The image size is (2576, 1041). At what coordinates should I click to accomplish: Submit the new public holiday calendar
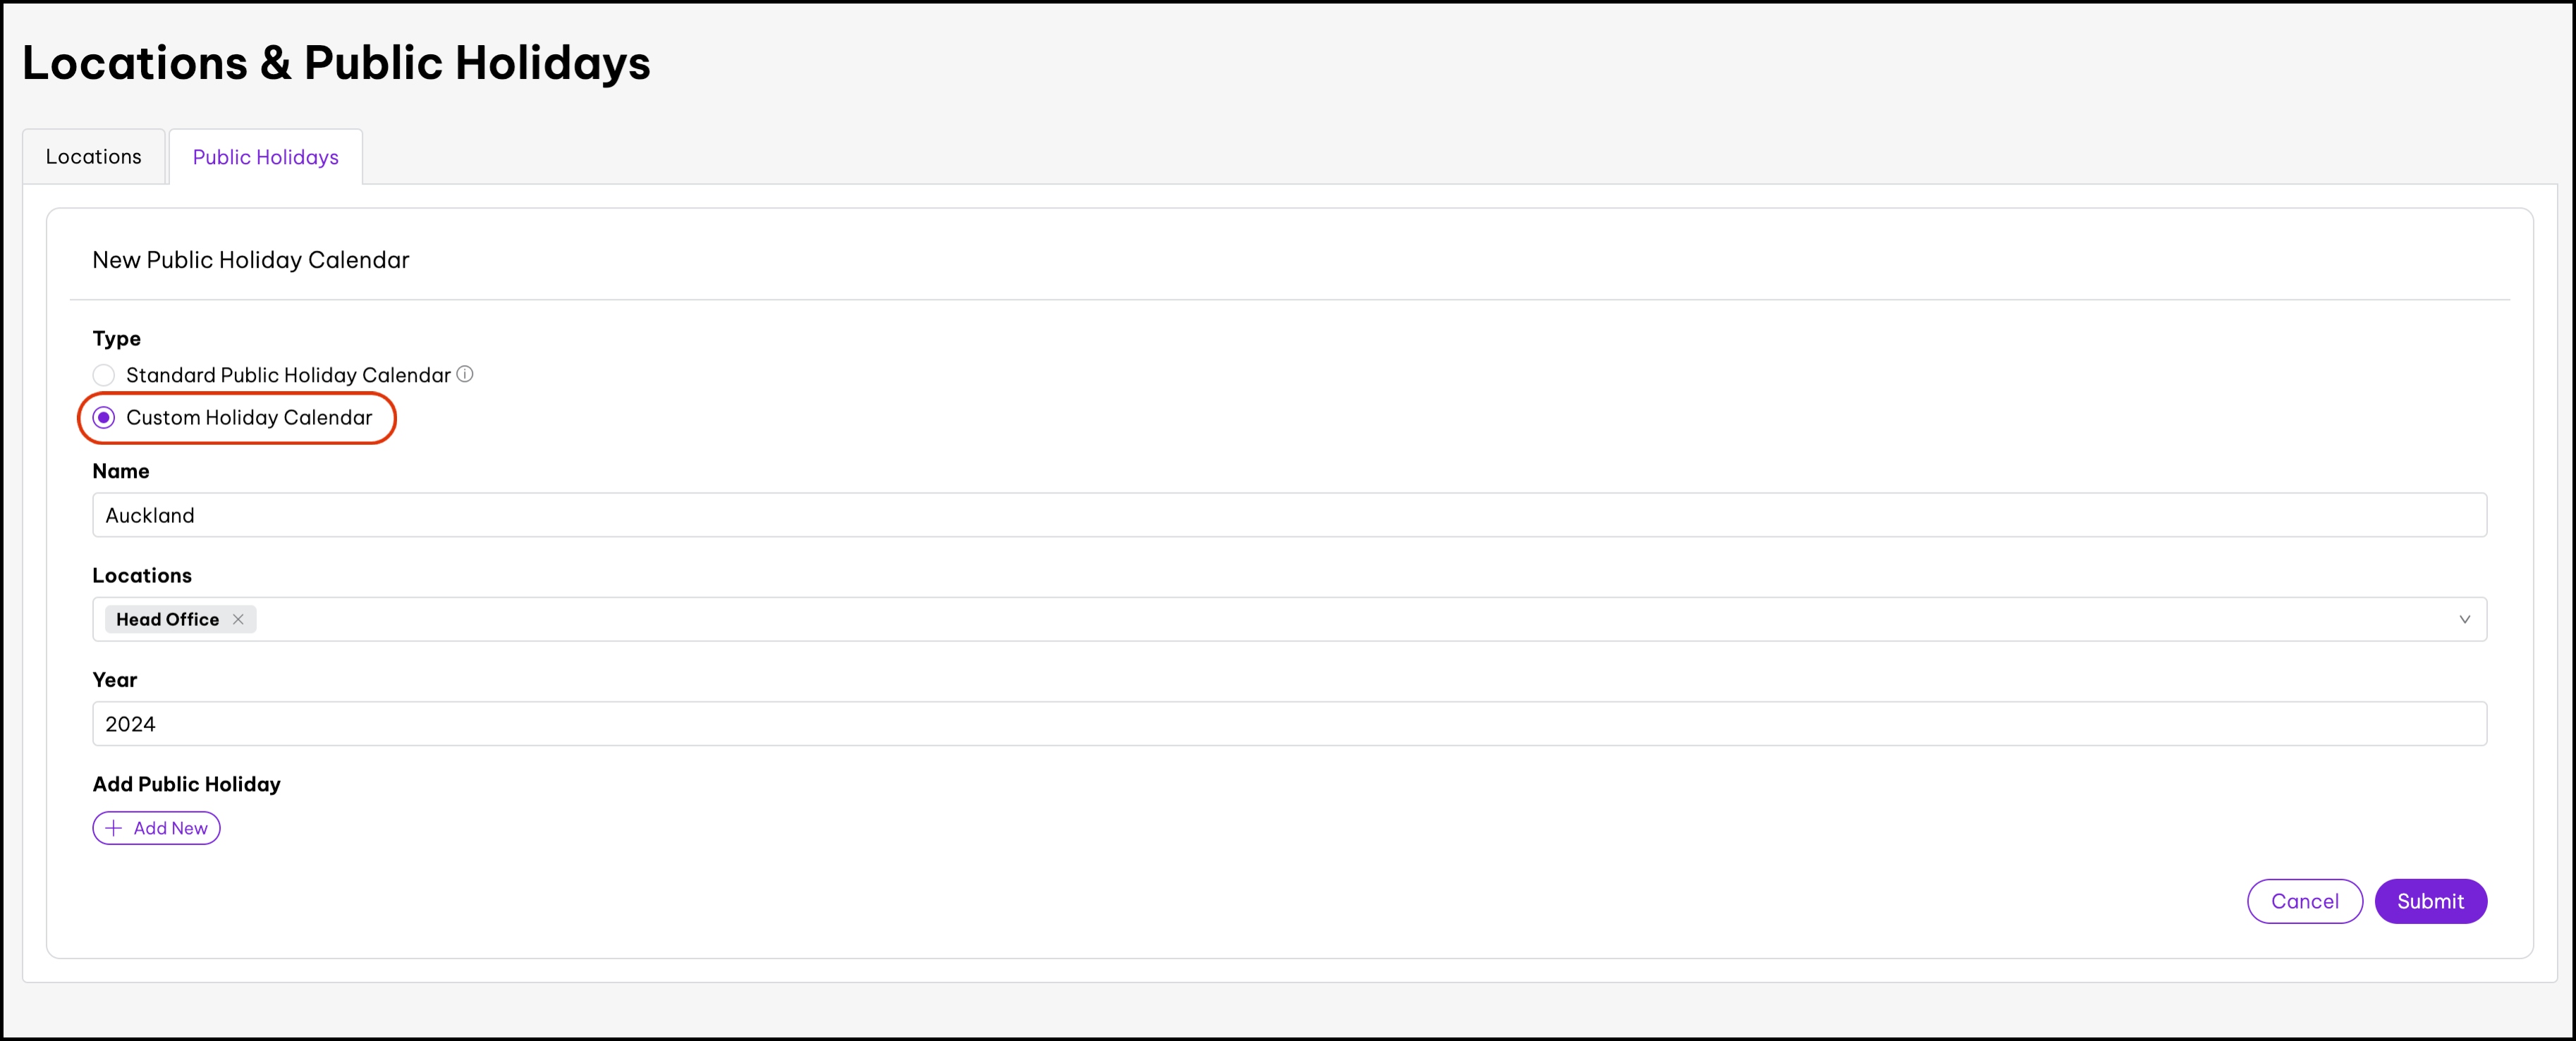2430,901
